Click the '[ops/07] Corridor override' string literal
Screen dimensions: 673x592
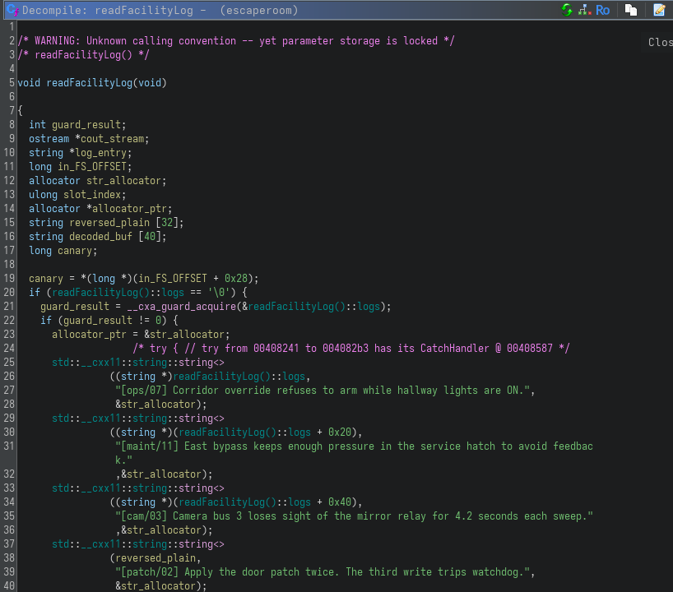(x=323, y=391)
